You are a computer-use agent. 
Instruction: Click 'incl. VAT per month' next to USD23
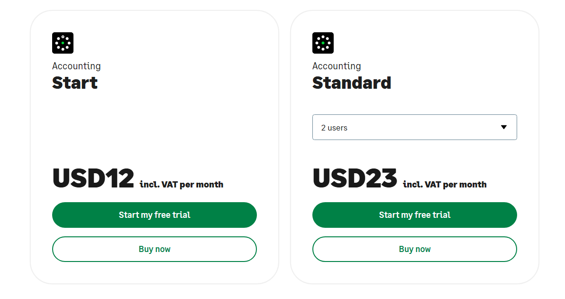(x=444, y=184)
